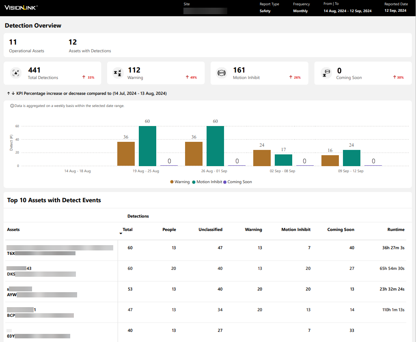Click the Motion Inhibit bar for 26 Aug - 01 Sep
Screen dimensions: 416x342
tap(215, 146)
